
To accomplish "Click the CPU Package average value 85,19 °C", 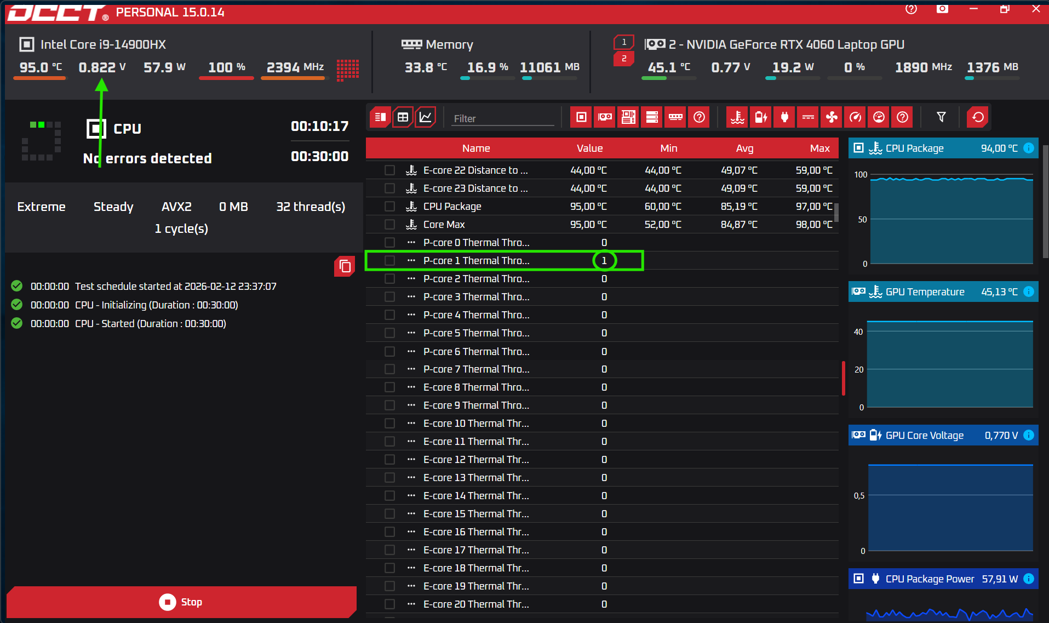I will coord(739,207).
